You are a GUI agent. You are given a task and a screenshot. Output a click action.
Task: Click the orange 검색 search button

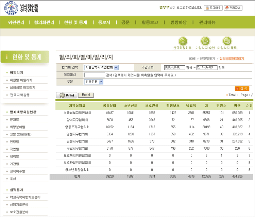point(242,88)
